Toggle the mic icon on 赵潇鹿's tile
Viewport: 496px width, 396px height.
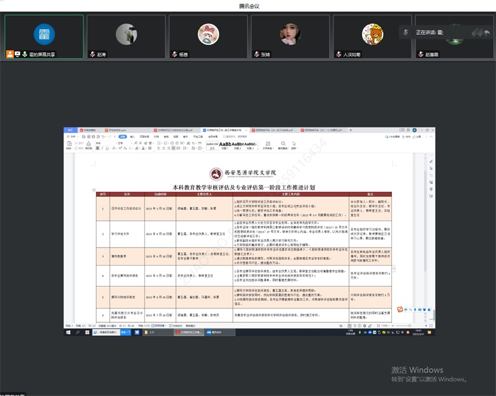coord(420,54)
